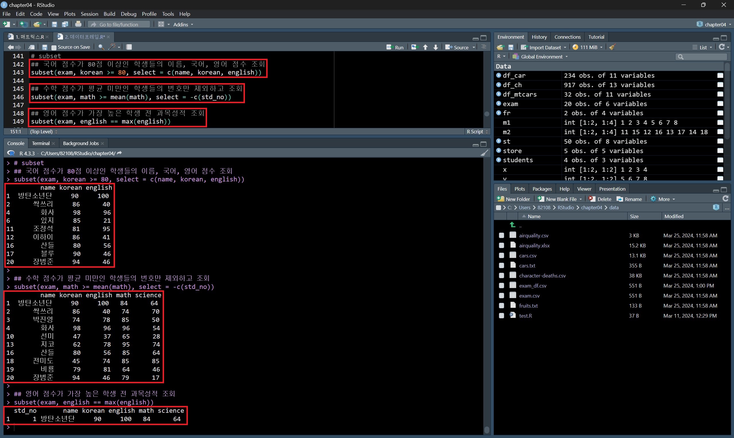The height and width of the screenshot is (438, 734).
Task: Click the find/replace magnifier icon in the editor toolbar
Action: (101, 47)
